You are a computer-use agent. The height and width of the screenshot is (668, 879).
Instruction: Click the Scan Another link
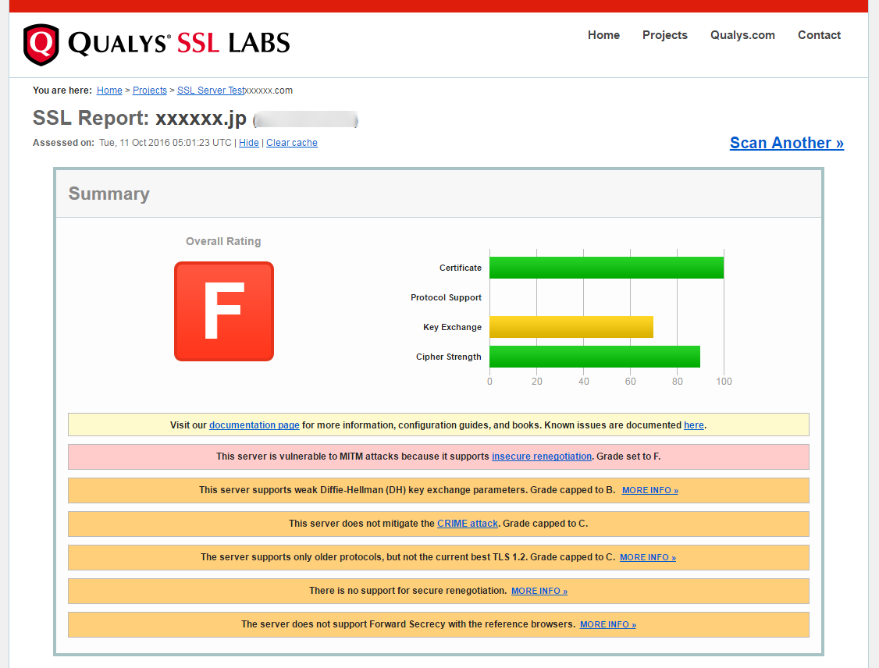787,143
